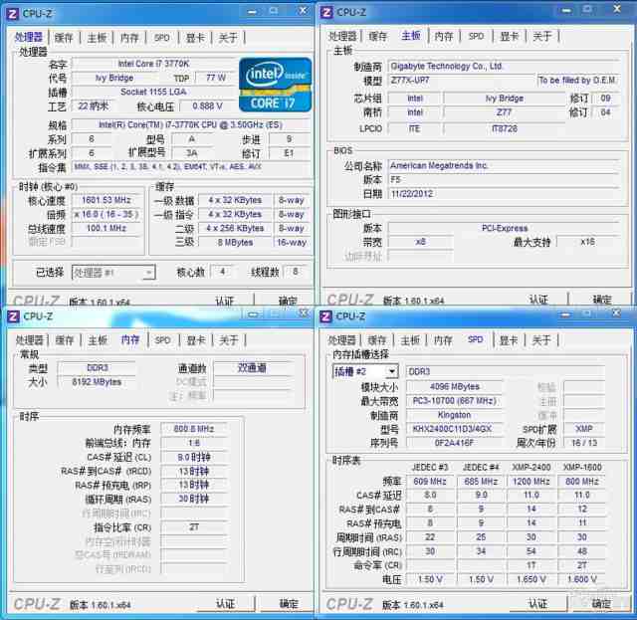Click 确定 button in mainboard window
Image resolution: width=637 pixels, height=620 pixels.
tap(601, 300)
